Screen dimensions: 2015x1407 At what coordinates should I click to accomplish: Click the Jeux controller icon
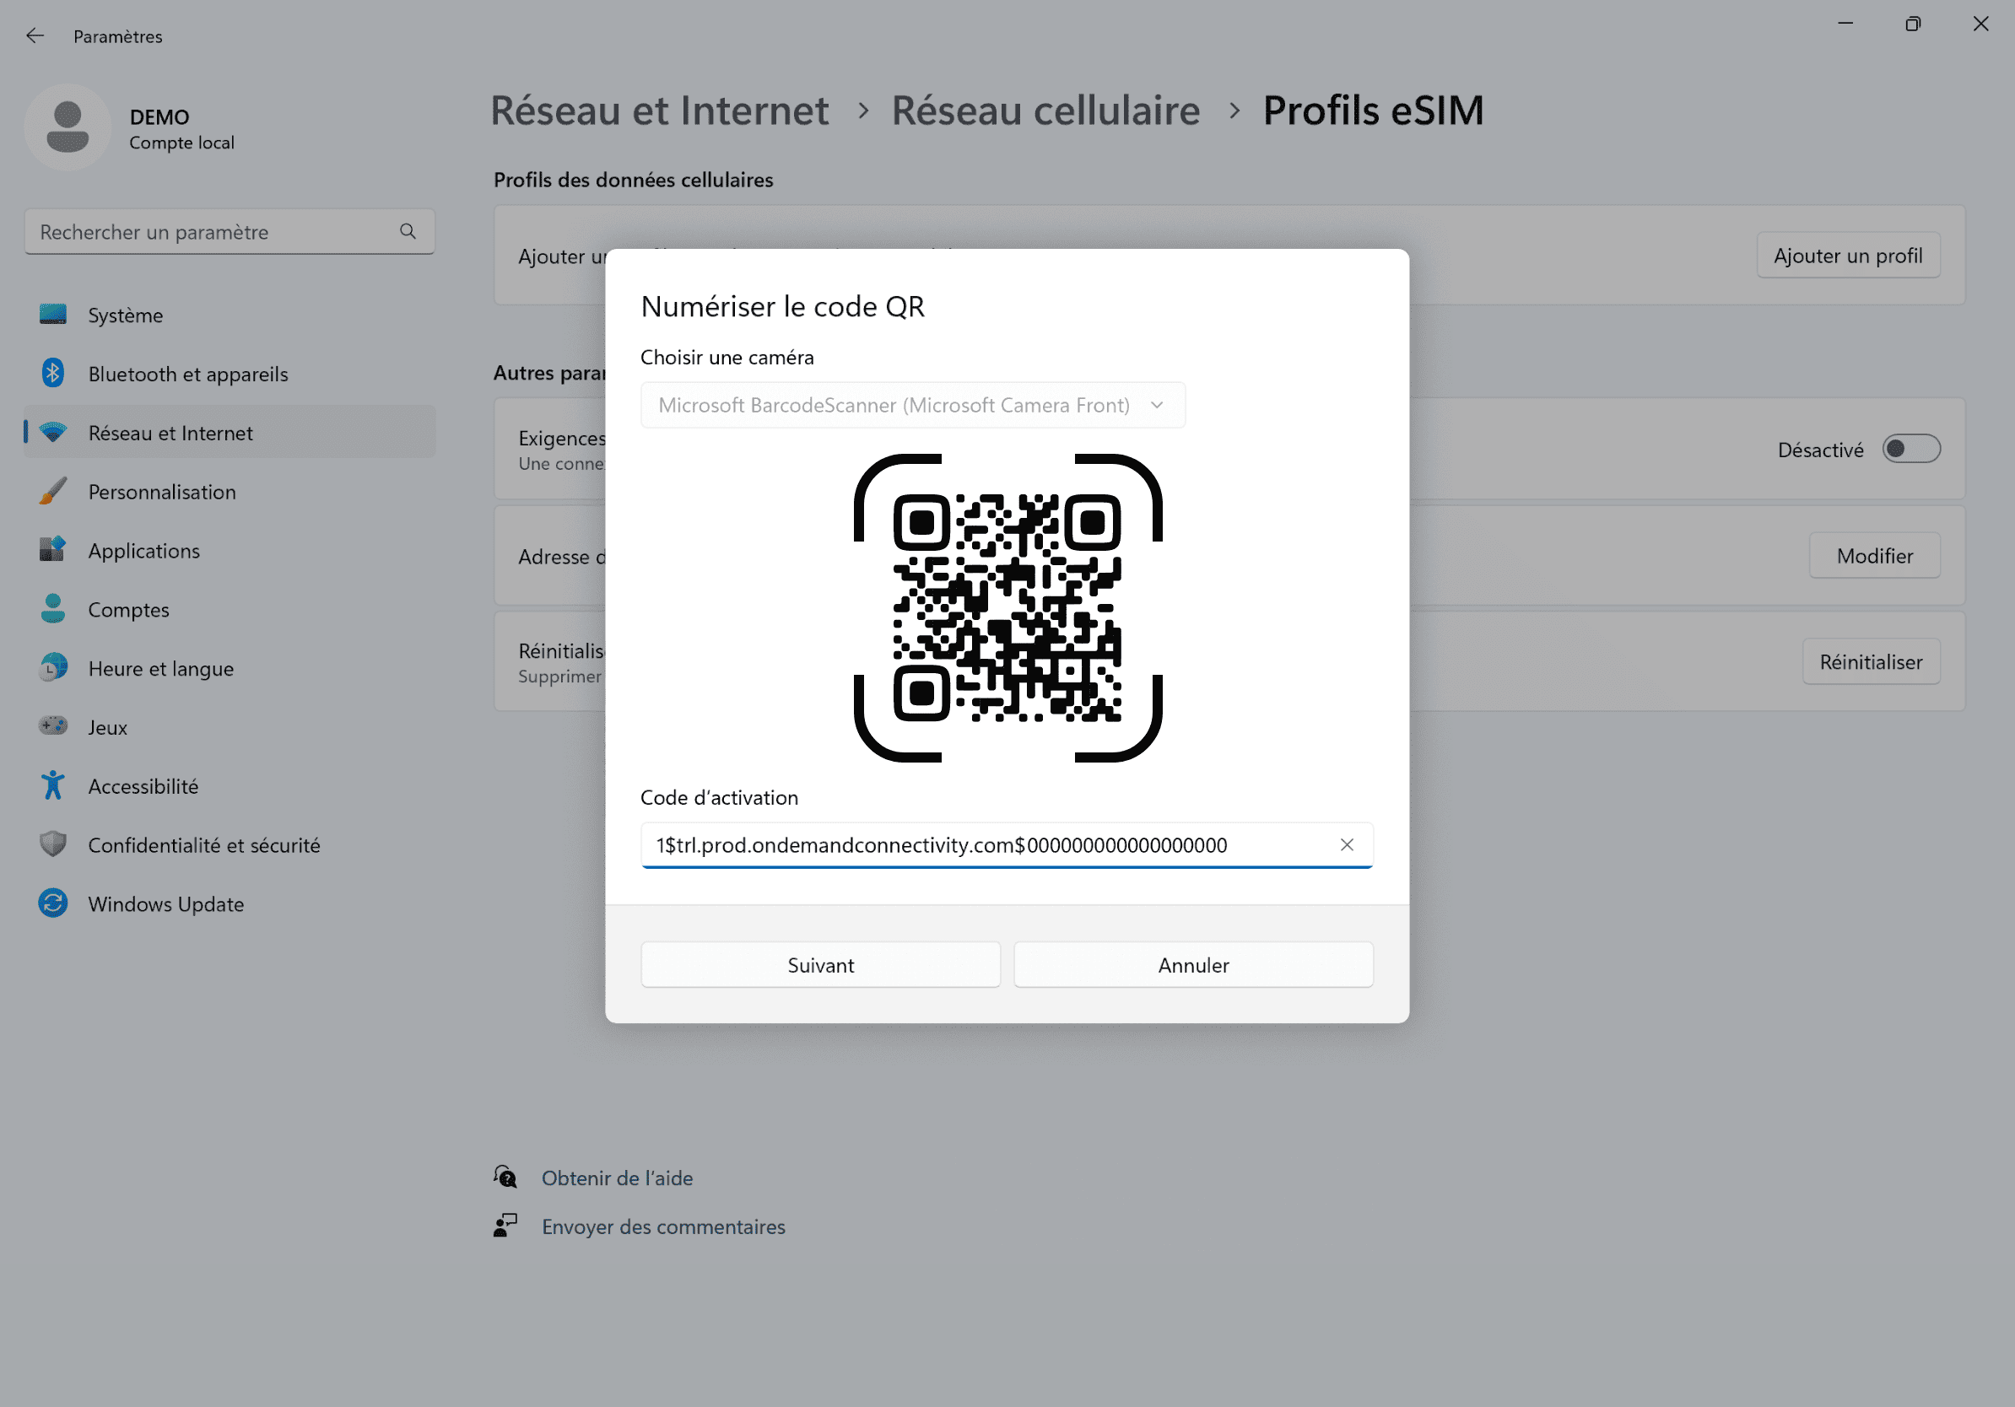pyautogui.click(x=52, y=726)
